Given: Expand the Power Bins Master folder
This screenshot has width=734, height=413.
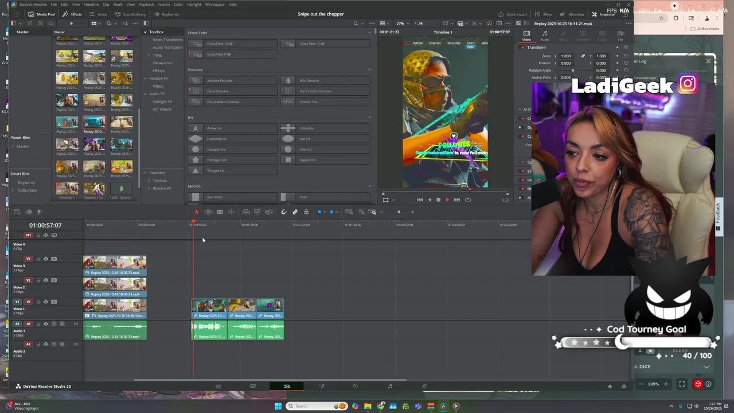Looking at the screenshot, I should click(14, 146).
